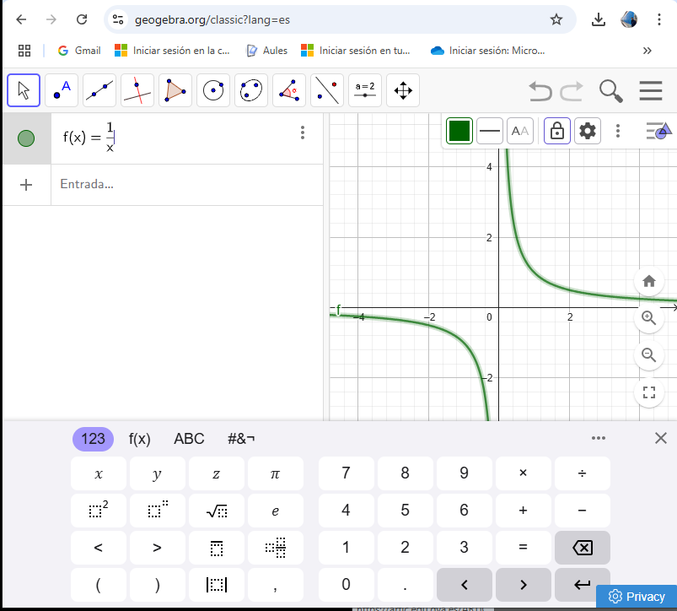
Task: Select the Polygon tool
Action: coord(175,90)
